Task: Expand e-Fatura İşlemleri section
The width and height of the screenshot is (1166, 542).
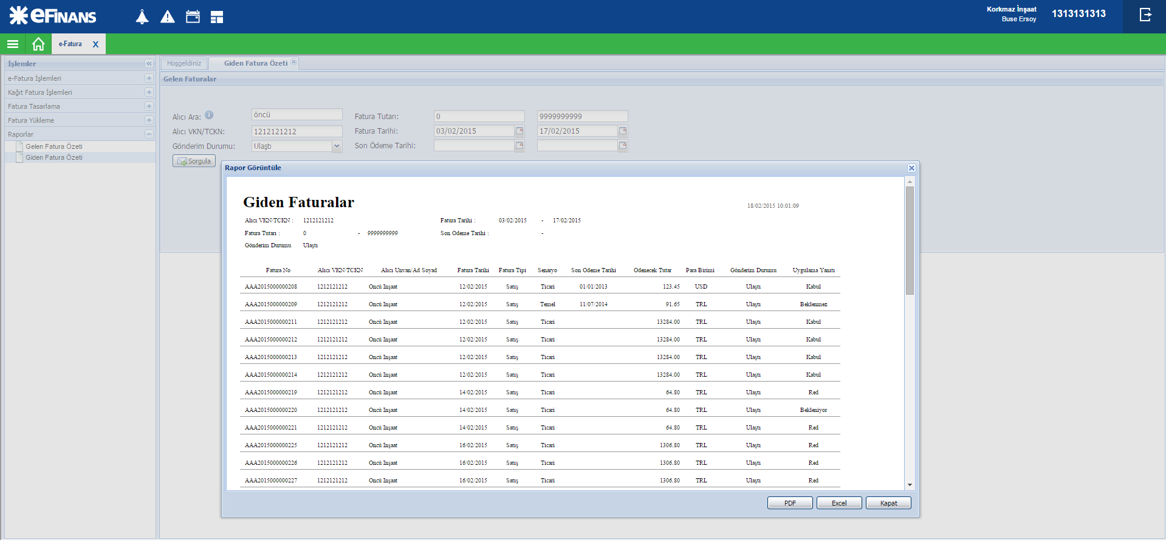Action: [149, 78]
